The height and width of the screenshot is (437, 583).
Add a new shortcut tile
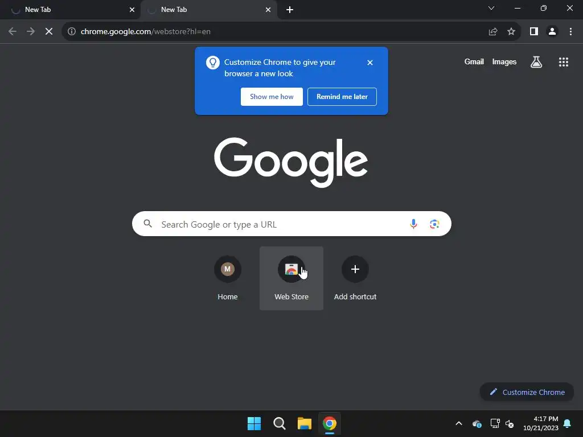[x=355, y=278]
